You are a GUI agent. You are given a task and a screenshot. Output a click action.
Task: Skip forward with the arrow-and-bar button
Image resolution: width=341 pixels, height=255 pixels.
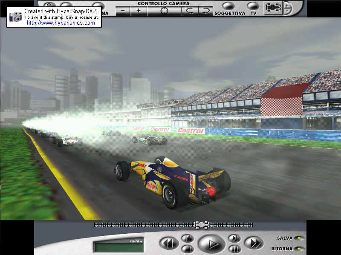point(234,238)
